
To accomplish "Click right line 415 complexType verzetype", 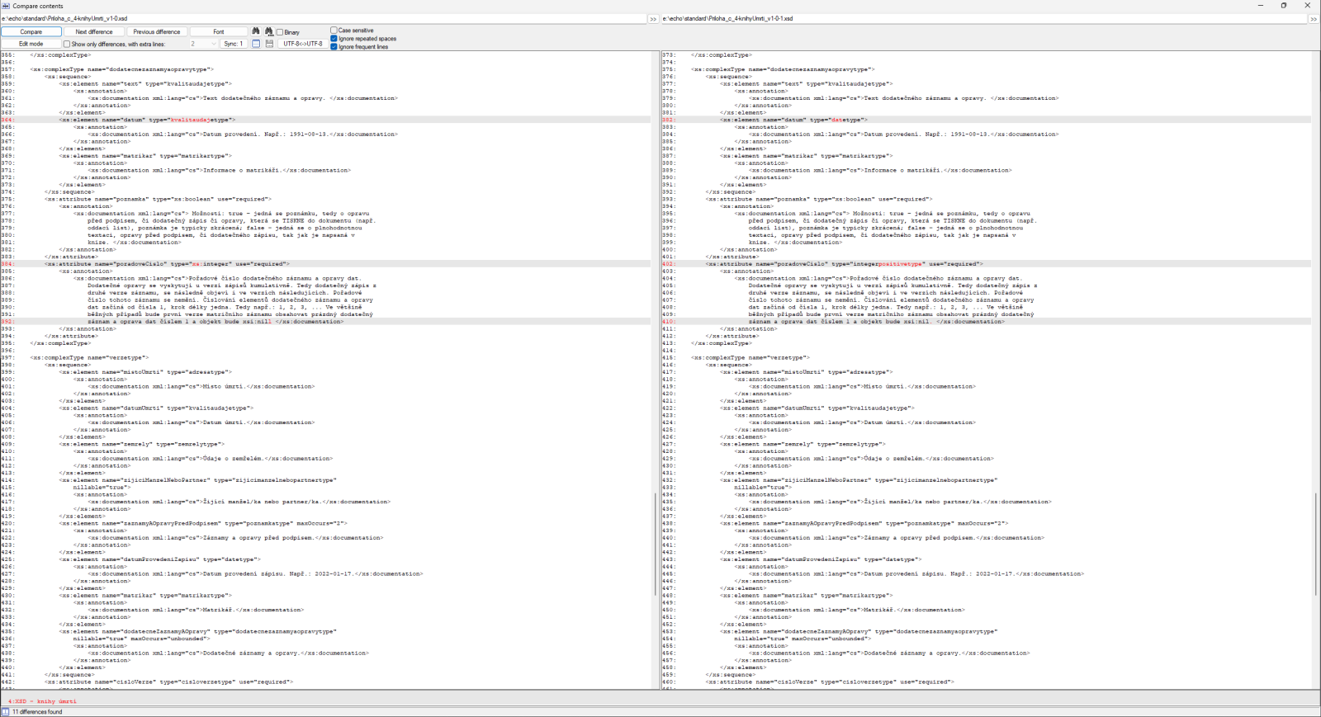I will click(x=750, y=357).
